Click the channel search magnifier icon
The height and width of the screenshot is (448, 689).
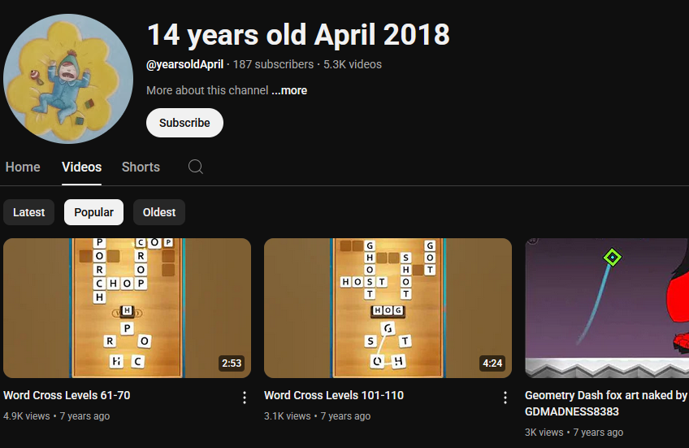(x=196, y=167)
